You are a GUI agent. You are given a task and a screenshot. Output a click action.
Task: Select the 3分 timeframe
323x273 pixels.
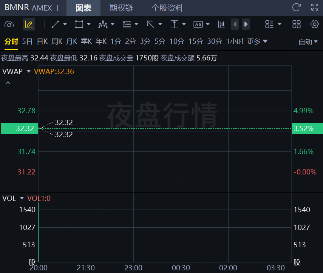tap(145, 42)
